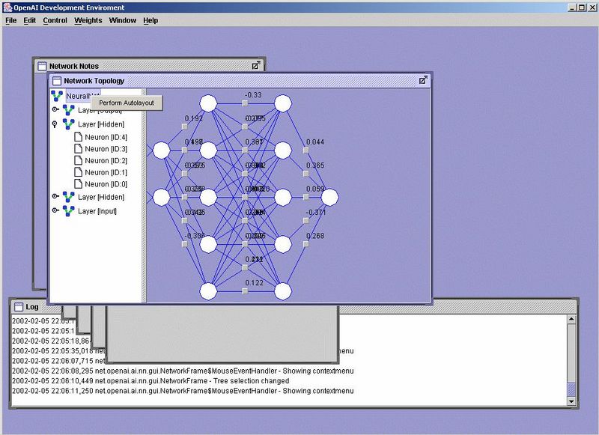Viewport: 599px width, 435px height.
Task: Click the Layer [Input] network icon
Action: 69,211
